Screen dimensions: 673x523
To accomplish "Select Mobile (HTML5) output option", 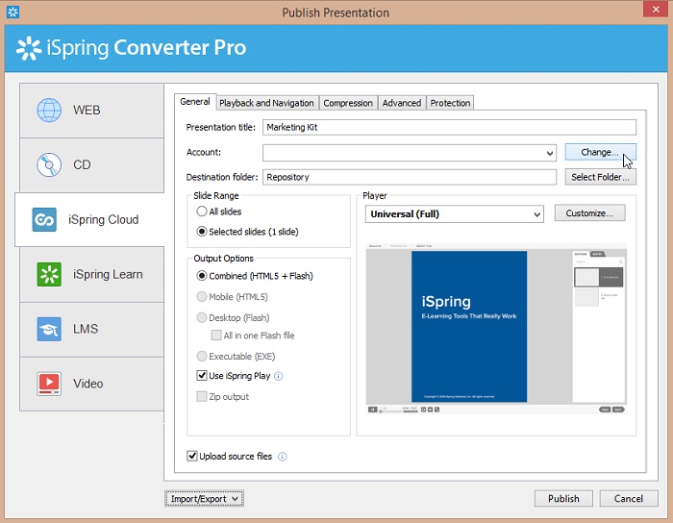I will 201,296.
